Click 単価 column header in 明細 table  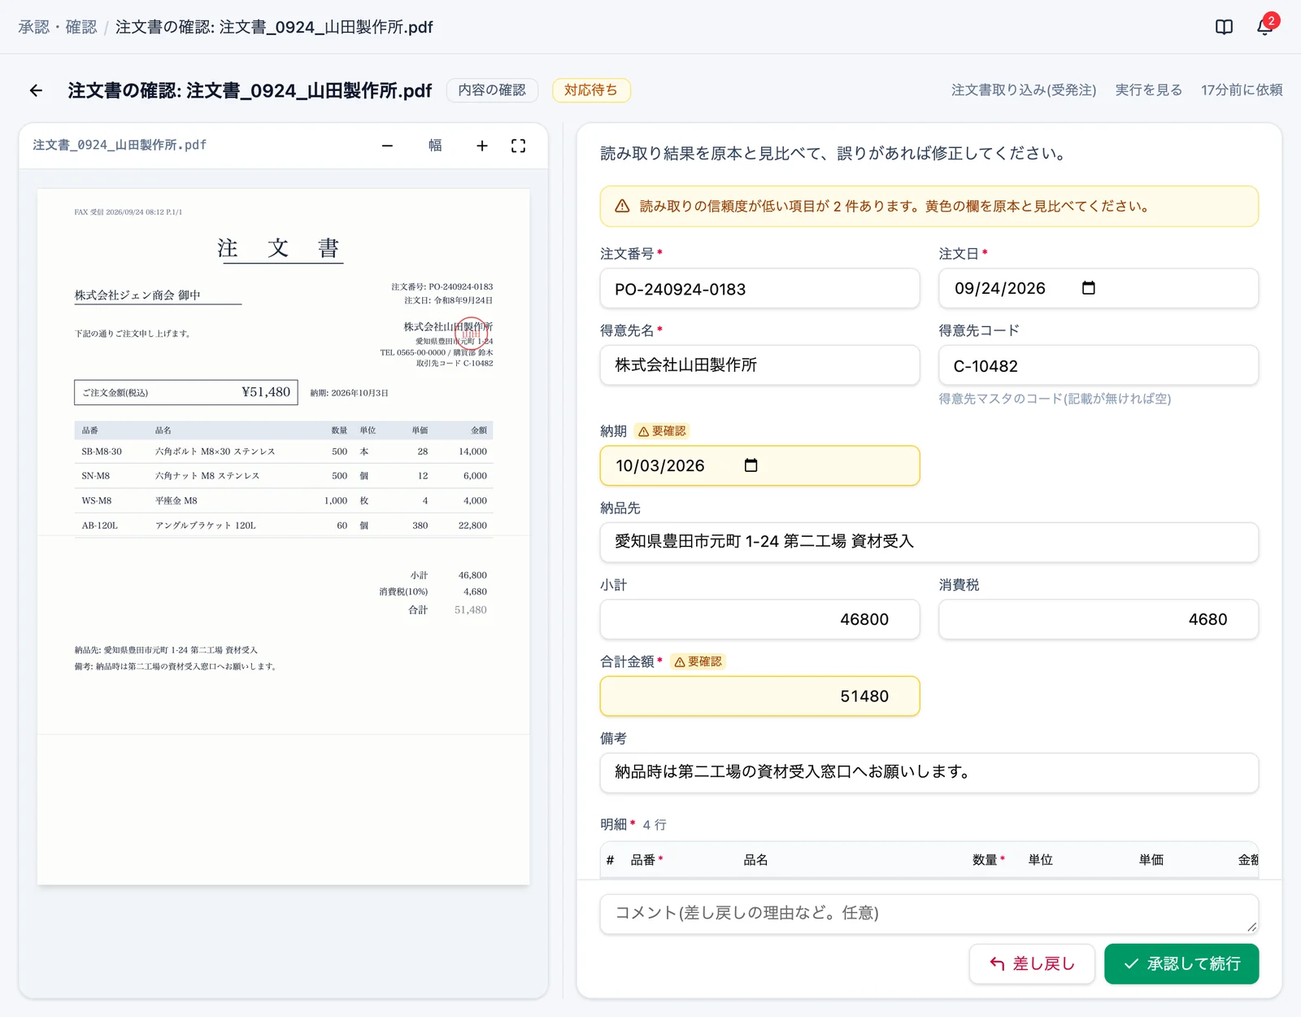coord(1151,860)
